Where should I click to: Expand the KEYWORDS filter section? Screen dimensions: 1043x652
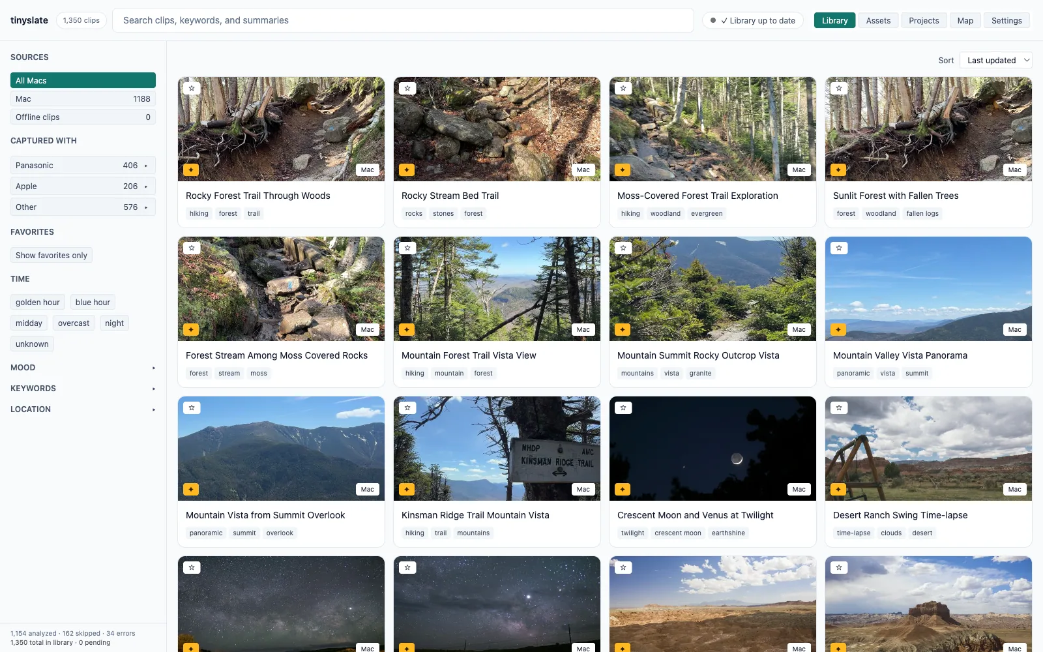point(83,389)
